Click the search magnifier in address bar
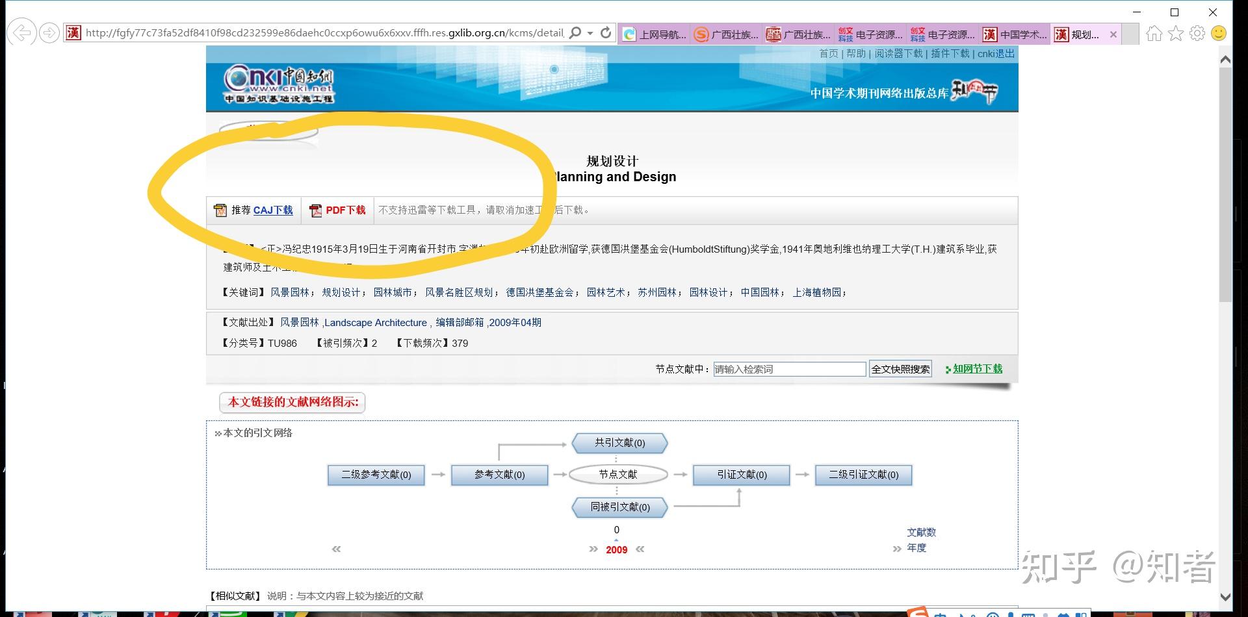This screenshot has width=1248, height=617. 575,32
